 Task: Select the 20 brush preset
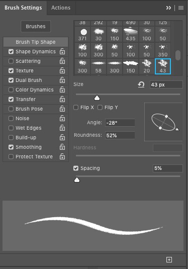click(147, 66)
